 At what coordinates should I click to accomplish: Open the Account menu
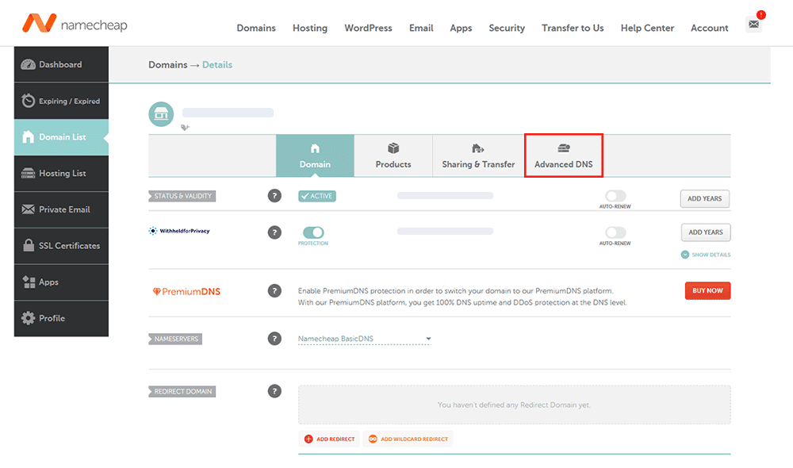pyautogui.click(x=710, y=28)
